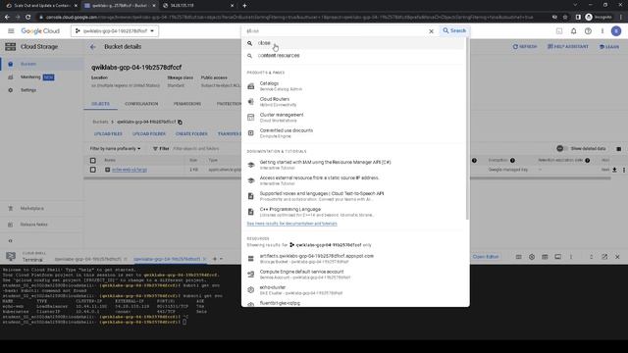The height and width of the screenshot is (353, 628).
Task: Click Retention expiration date help icon
Action: pyautogui.click(x=587, y=160)
